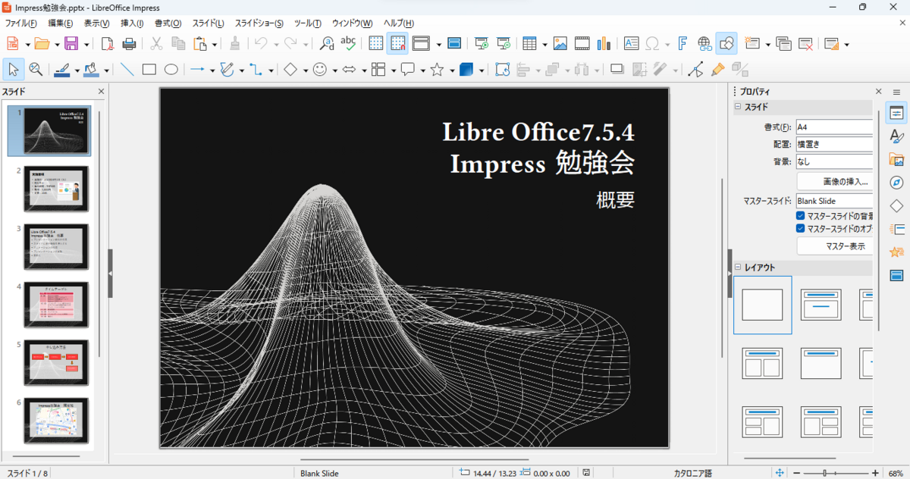Open the マスタースライド Blank Slide combo box
The image size is (910, 479).
(x=833, y=201)
